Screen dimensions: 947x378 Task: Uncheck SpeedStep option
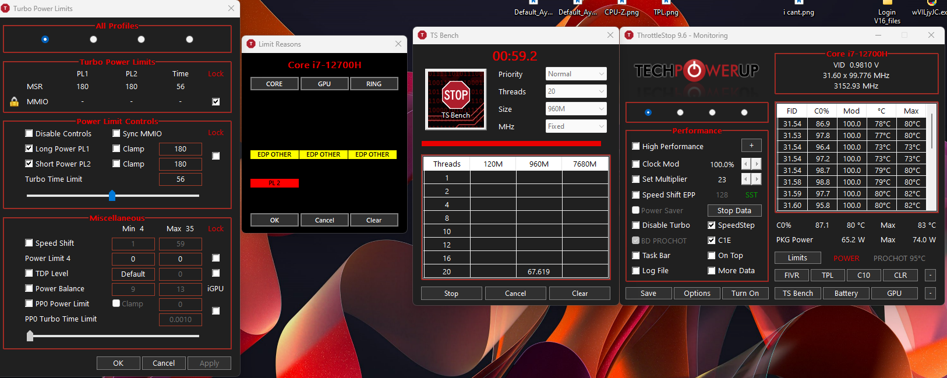(x=712, y=225)
